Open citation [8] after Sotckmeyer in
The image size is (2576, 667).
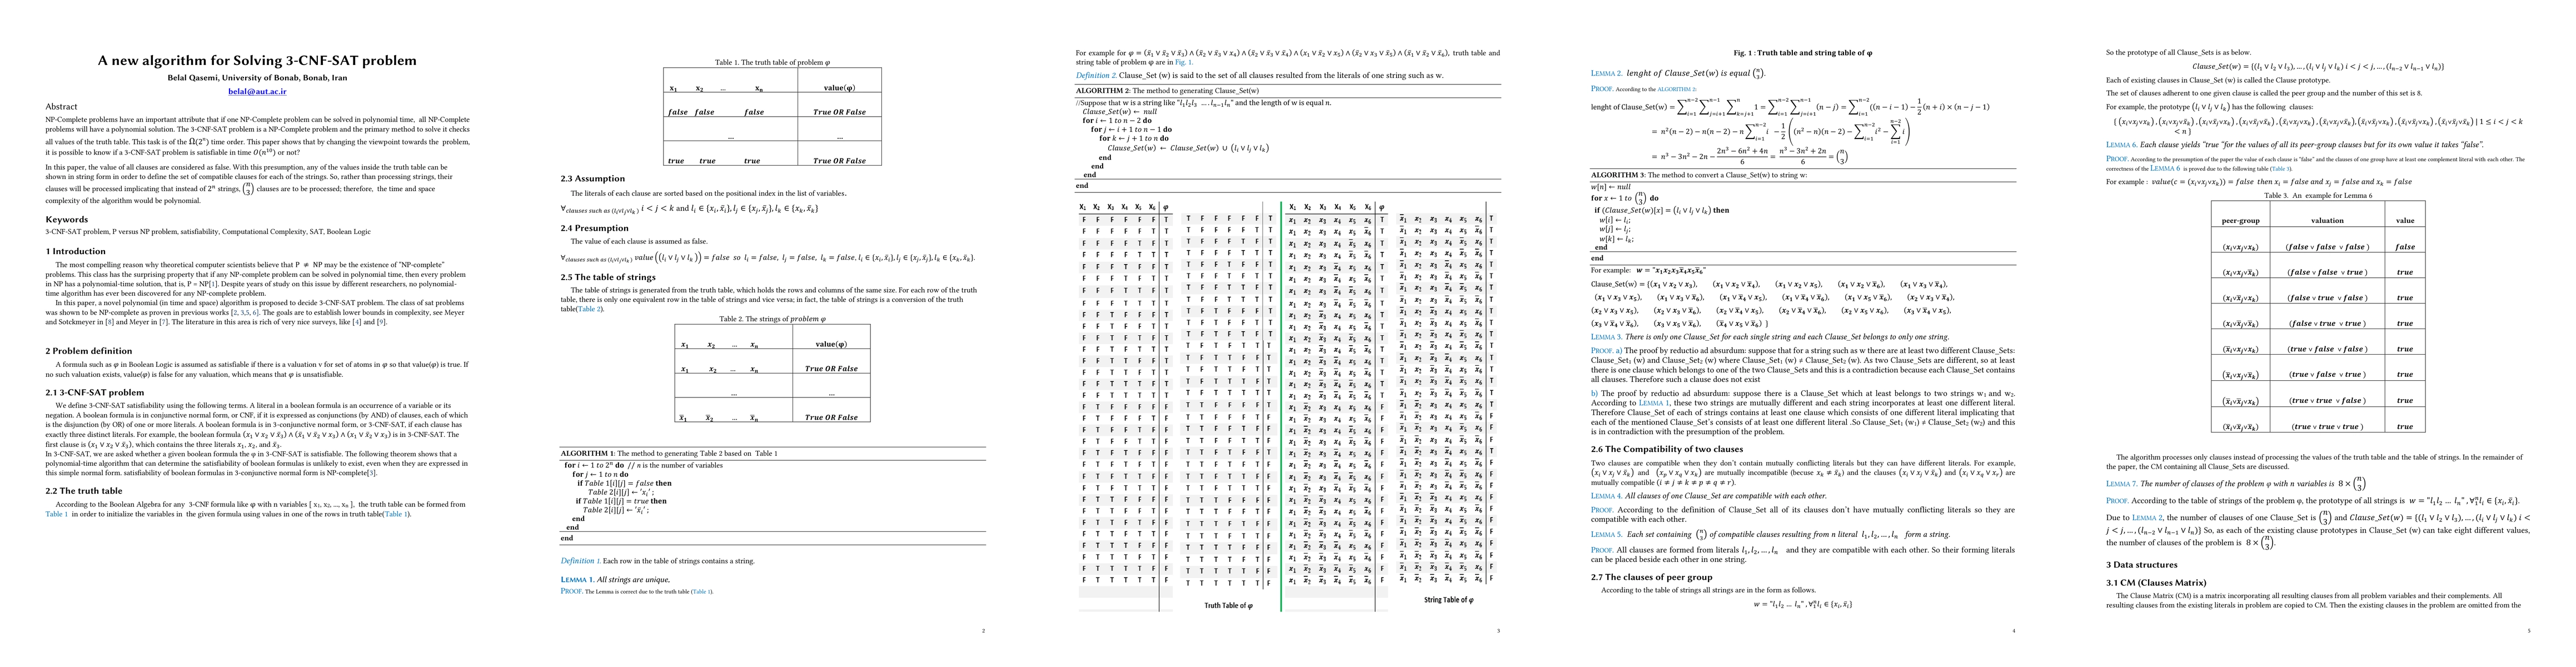(x=111, y=322)
